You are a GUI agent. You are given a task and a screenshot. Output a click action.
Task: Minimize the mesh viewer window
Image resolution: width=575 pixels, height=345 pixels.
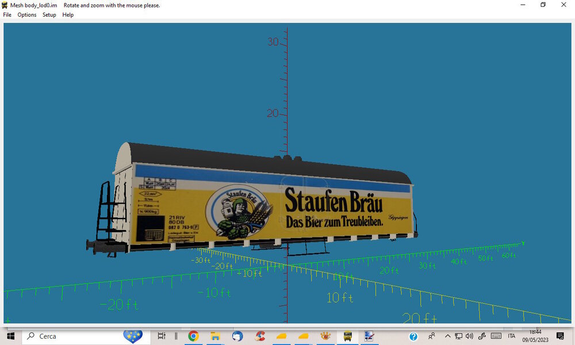tap(523, 5)
